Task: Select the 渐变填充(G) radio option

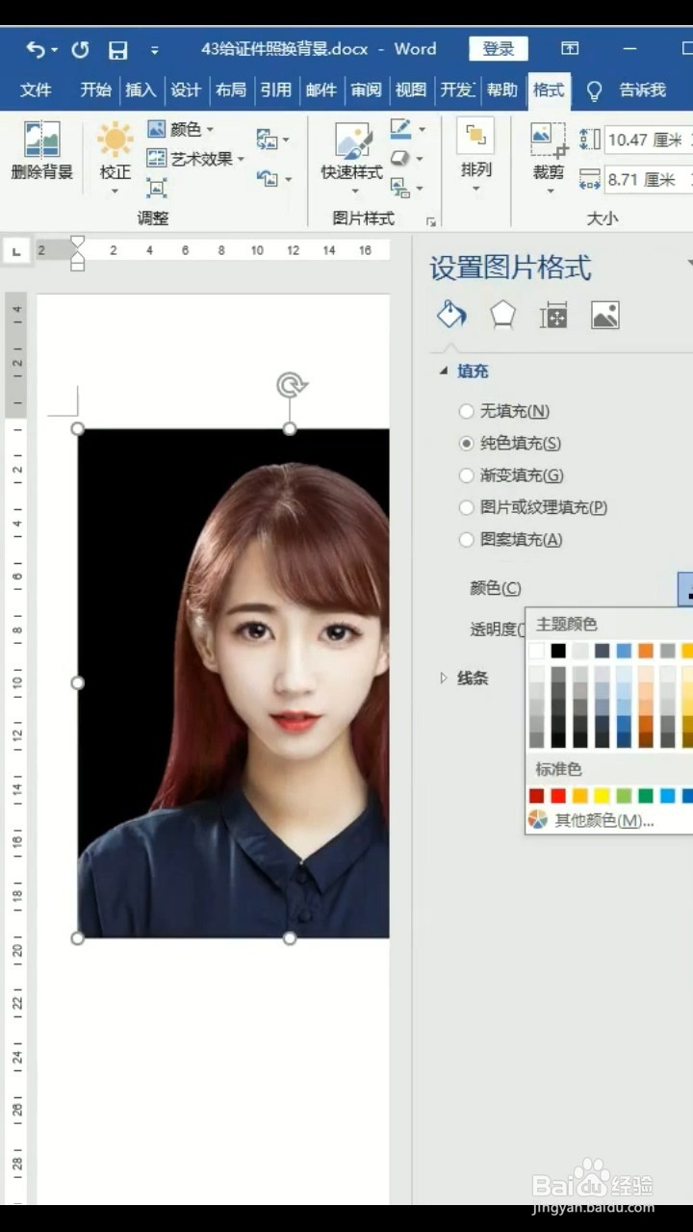Action: point(511,475)
